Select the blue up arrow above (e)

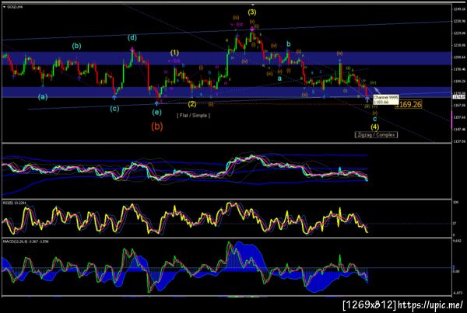[x=156, y=103]
